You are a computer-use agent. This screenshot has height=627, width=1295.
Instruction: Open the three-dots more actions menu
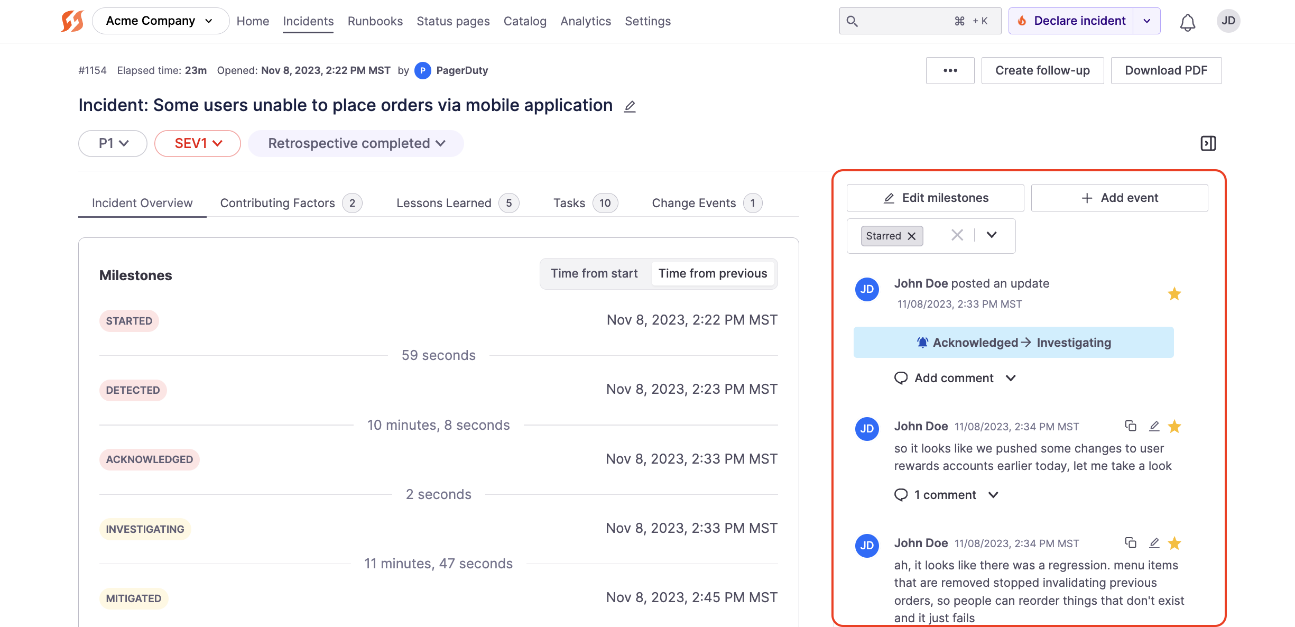coord(950,70)
